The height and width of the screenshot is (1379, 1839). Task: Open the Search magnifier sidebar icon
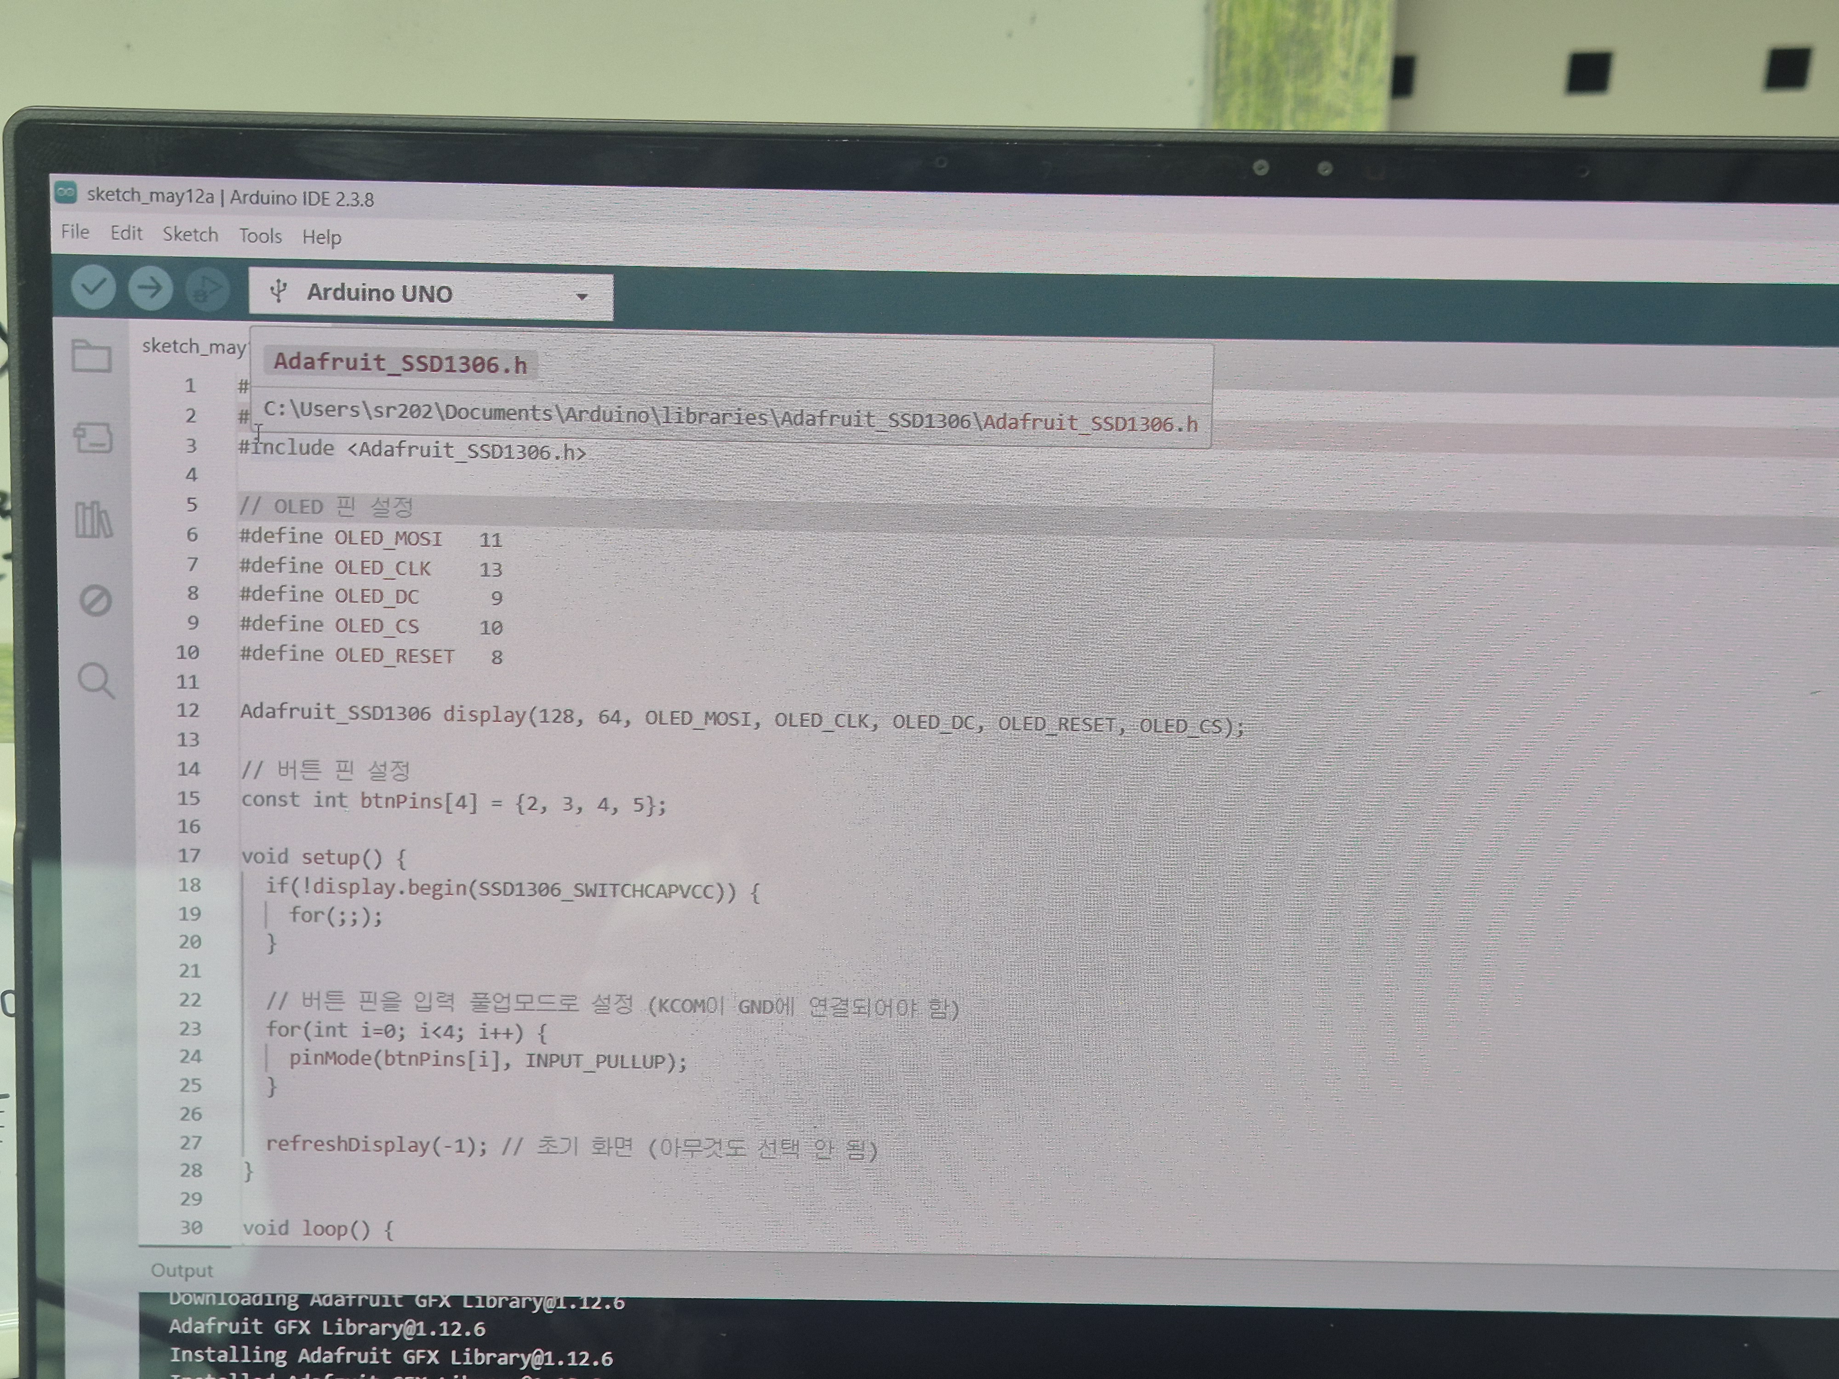pyautogui.click(x=97, y=681)
